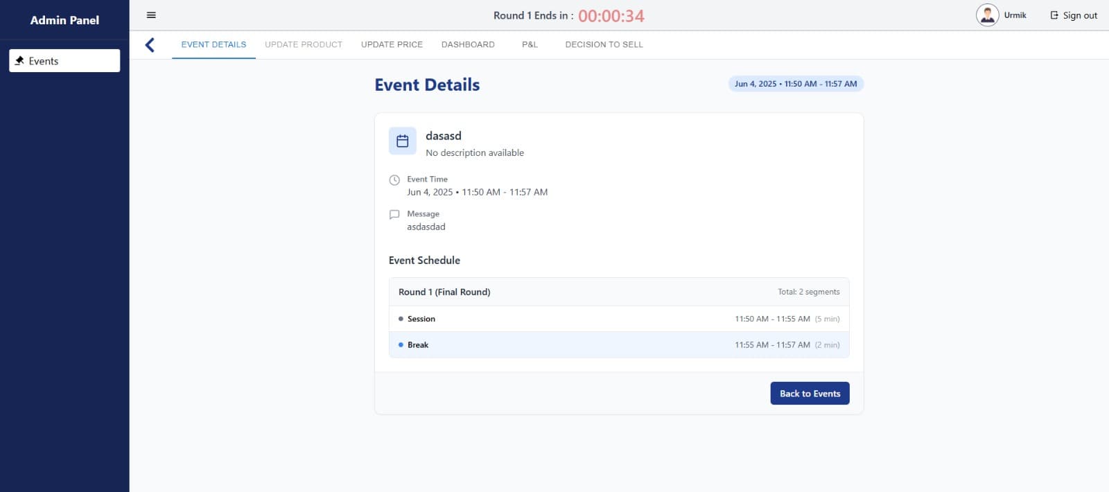Click the Sign out link
Image resolution: width=1109 pixels, height=492 pixels.
(1074, 15)
